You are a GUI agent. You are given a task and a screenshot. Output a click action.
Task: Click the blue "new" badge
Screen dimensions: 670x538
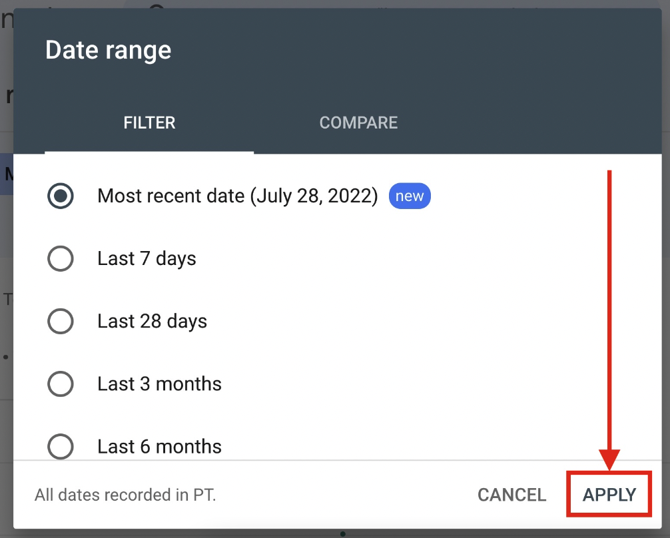pos(410,196)
